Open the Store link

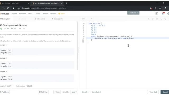62,13
